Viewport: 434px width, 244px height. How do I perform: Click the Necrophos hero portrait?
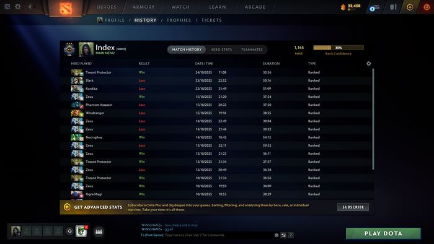tap(77, 137)
